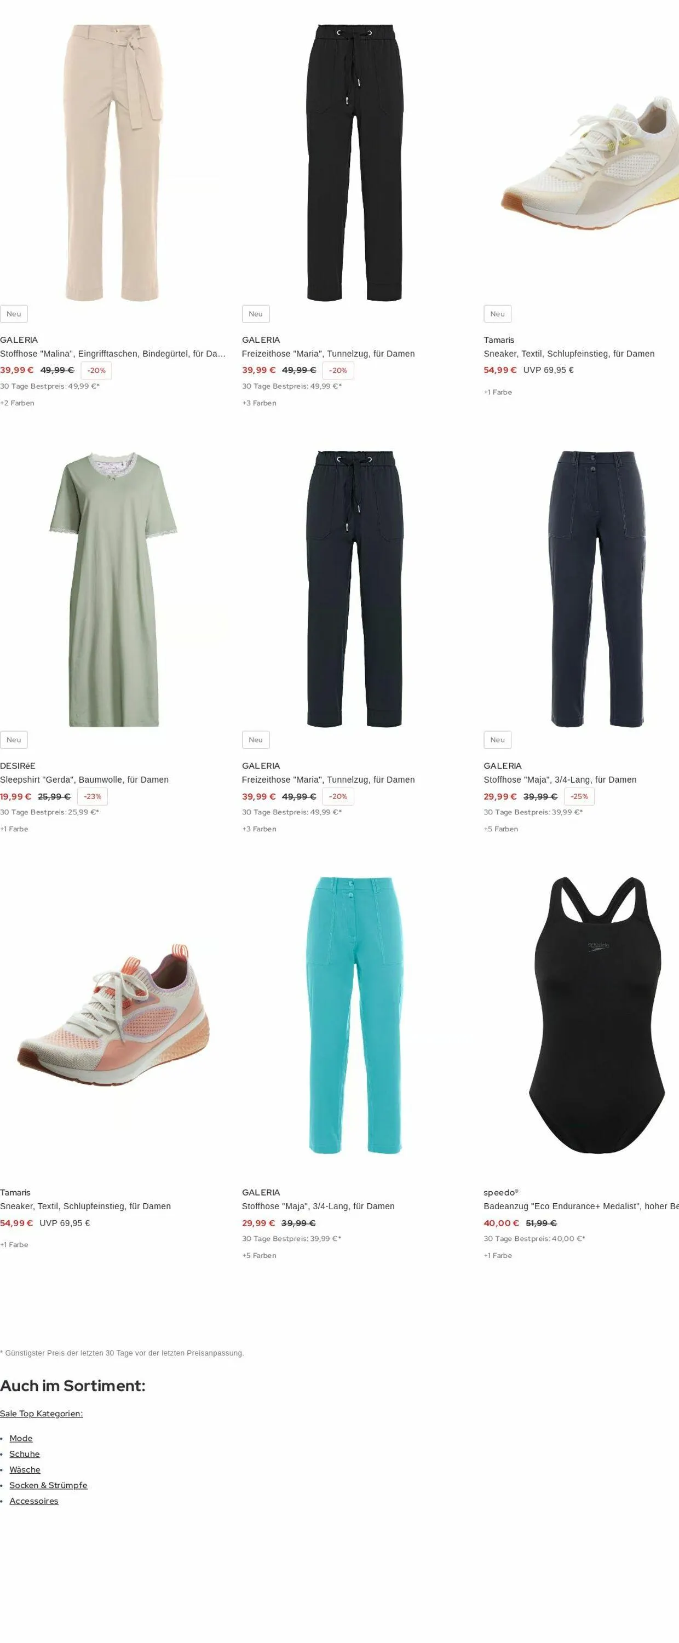Open the beige Stoffhose Malina product image
This screenshot has height=1643, width=679.
113,163
